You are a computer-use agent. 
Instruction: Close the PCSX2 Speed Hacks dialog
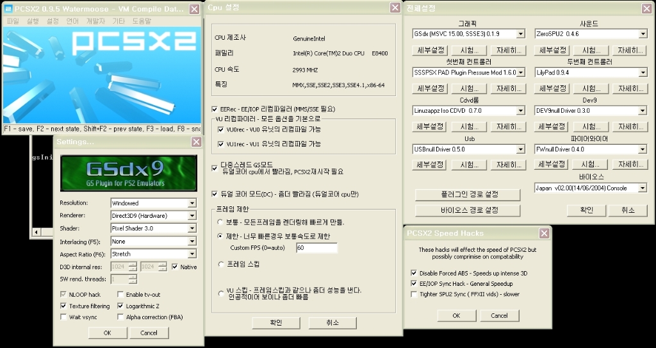point(544,233)
